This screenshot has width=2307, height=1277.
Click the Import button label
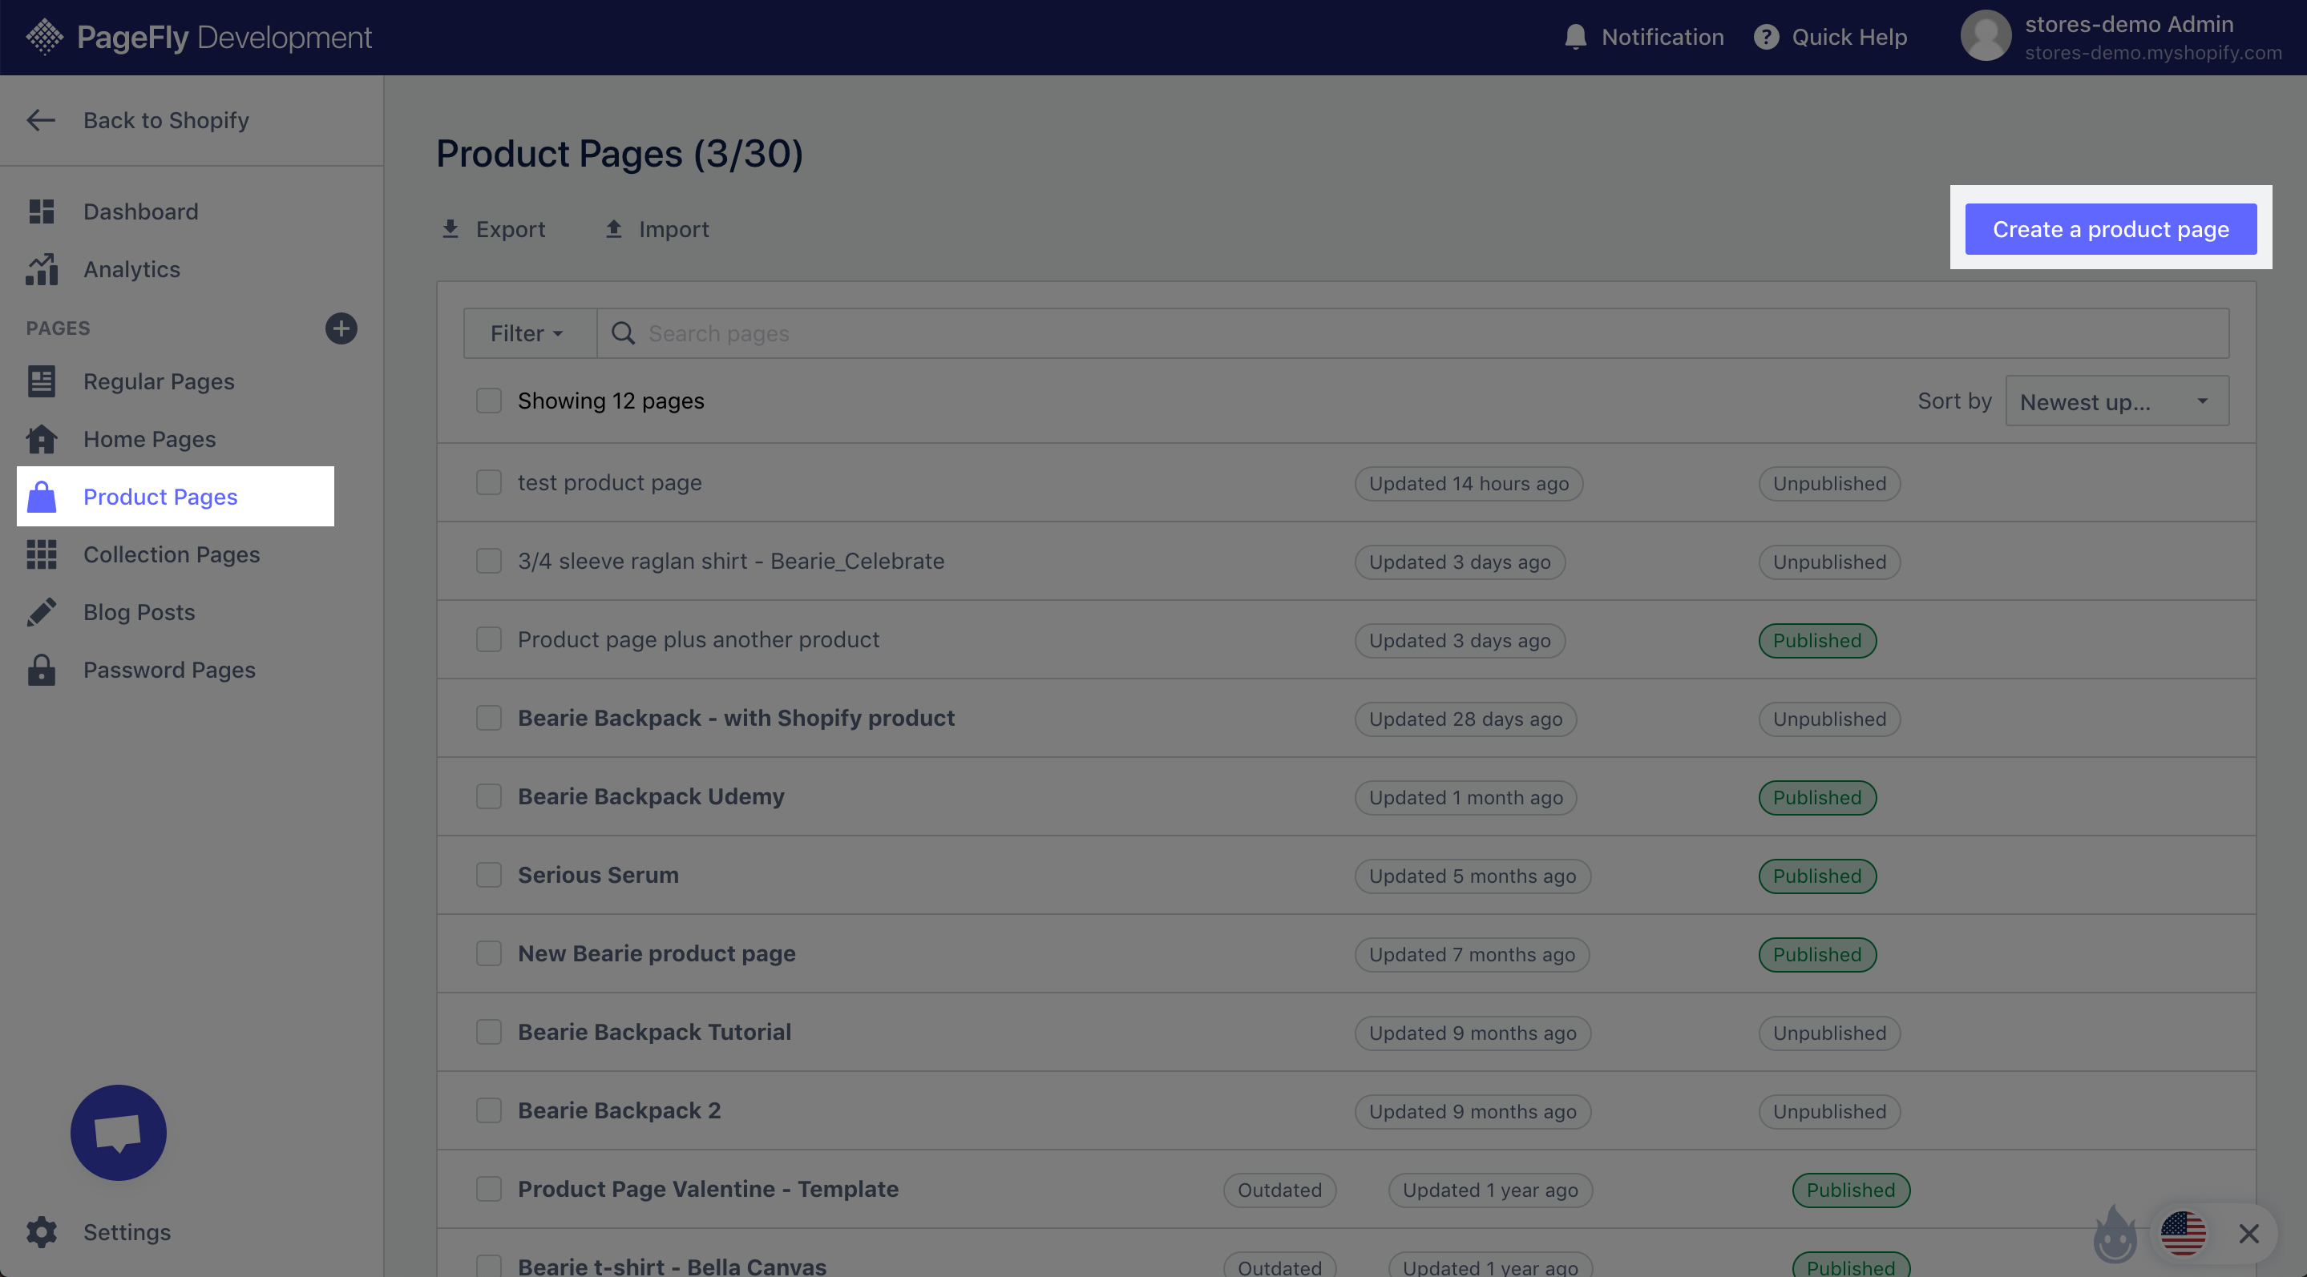(x=673, y=229)
